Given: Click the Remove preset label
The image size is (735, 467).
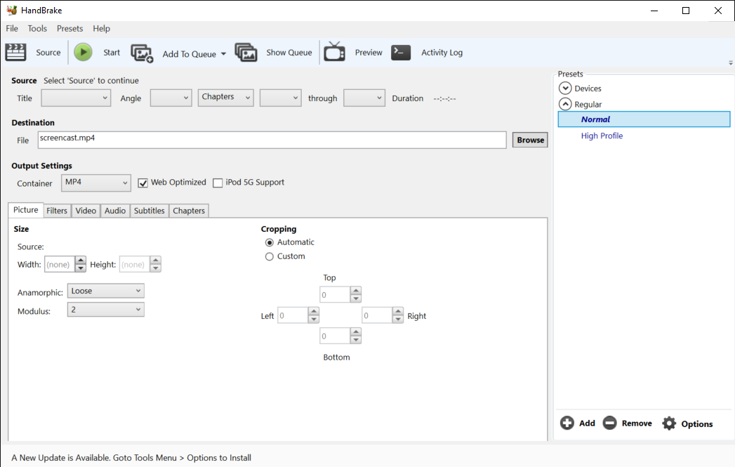Looking at the screenshot, I should pyautogui.click(x=637, y=423).
